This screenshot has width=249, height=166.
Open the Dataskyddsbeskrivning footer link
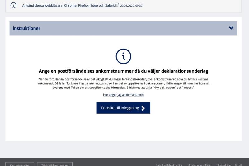(x=169, y=165)
